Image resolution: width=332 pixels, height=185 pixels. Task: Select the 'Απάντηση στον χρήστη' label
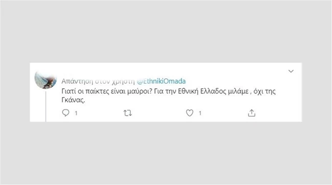[98, 81]
